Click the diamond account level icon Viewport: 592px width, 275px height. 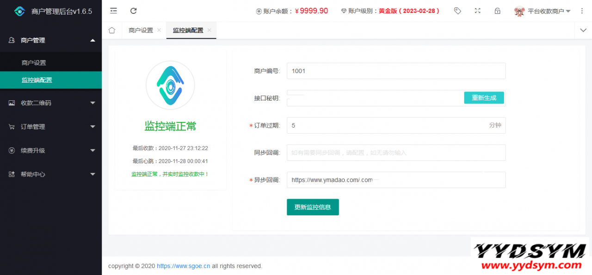pyautogui.click(x=344, y=11)
